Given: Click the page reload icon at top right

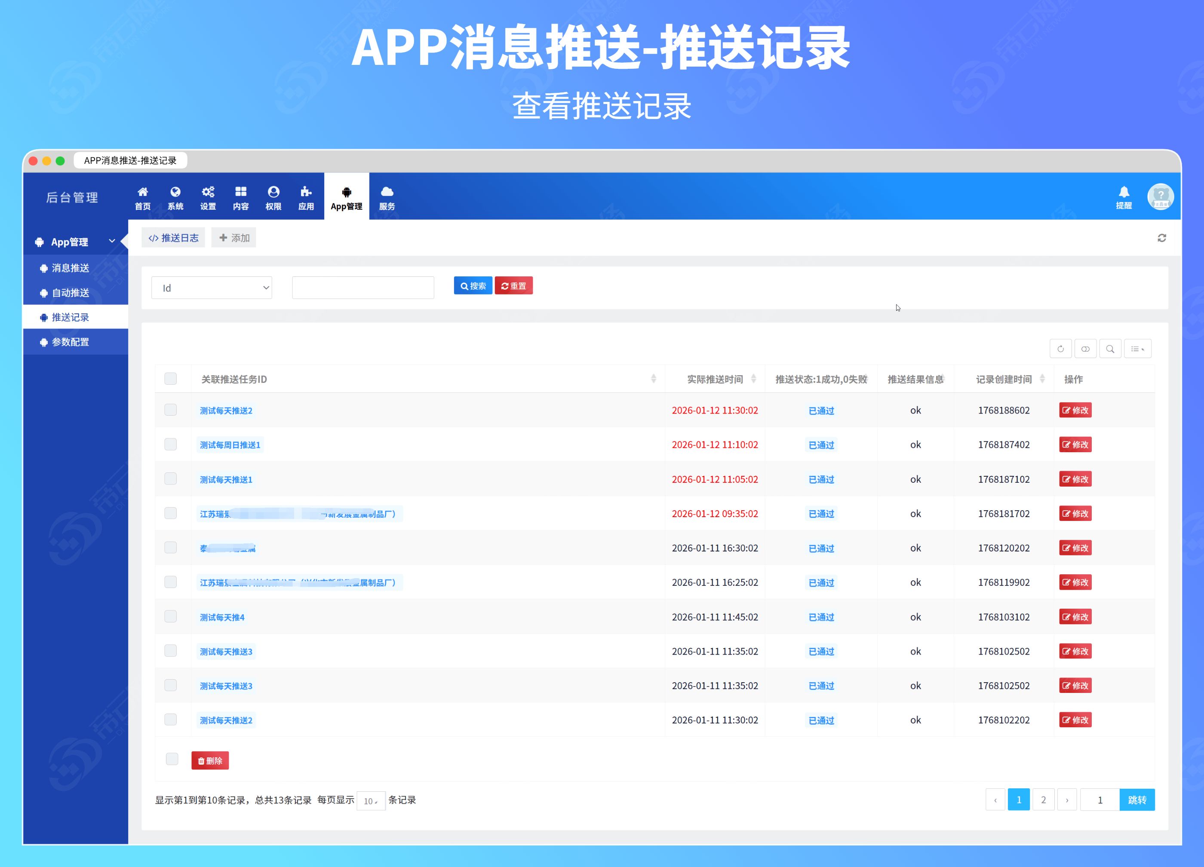Looking at the screenshot, I should (1161, 238).
